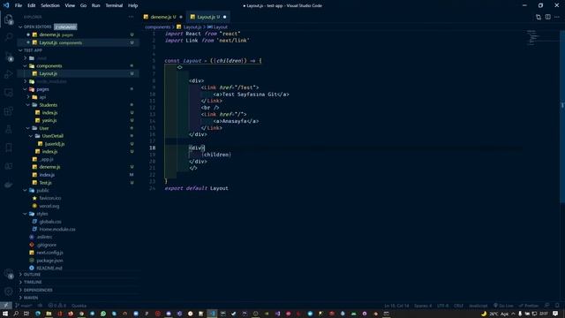Viewport: 565px width, 318px height.
Task: Open the Search view in the activity bar
Action: click(9, 37)
